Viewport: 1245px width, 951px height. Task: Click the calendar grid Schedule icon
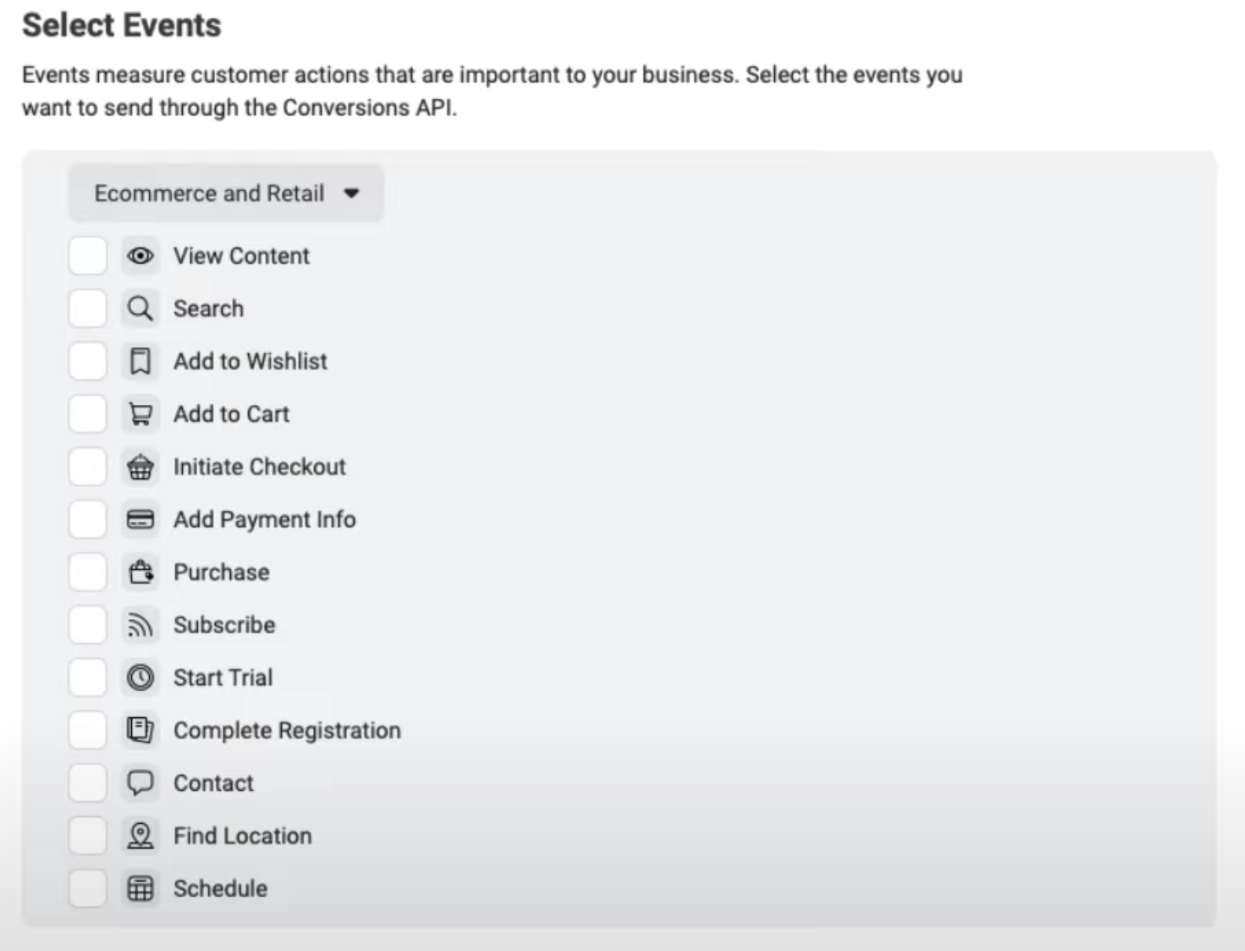(141, 888)
